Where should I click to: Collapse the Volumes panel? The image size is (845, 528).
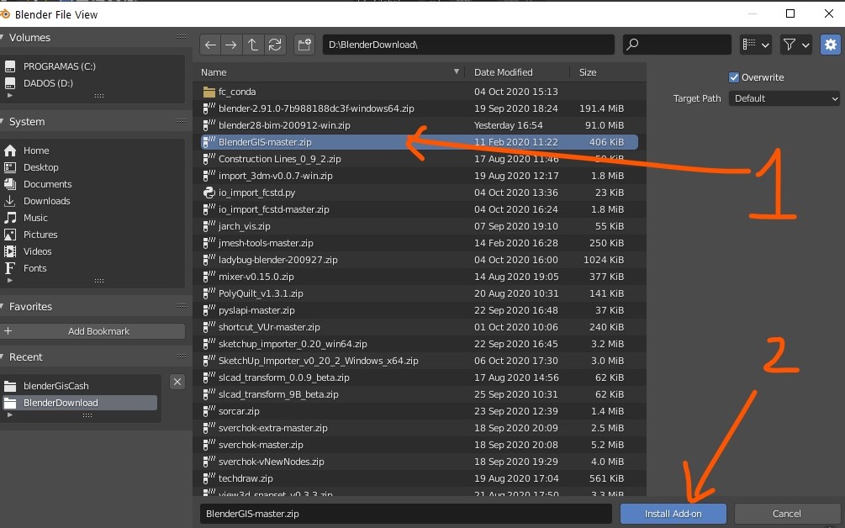tap(4, 38)
